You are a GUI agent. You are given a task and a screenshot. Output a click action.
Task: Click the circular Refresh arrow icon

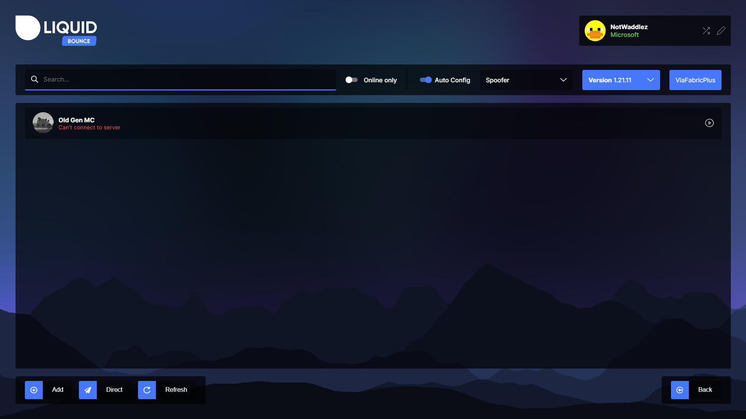[147, 390]
